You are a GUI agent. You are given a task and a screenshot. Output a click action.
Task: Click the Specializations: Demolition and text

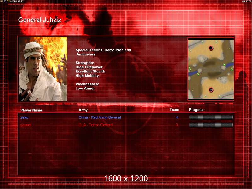(x=103, y=50)
